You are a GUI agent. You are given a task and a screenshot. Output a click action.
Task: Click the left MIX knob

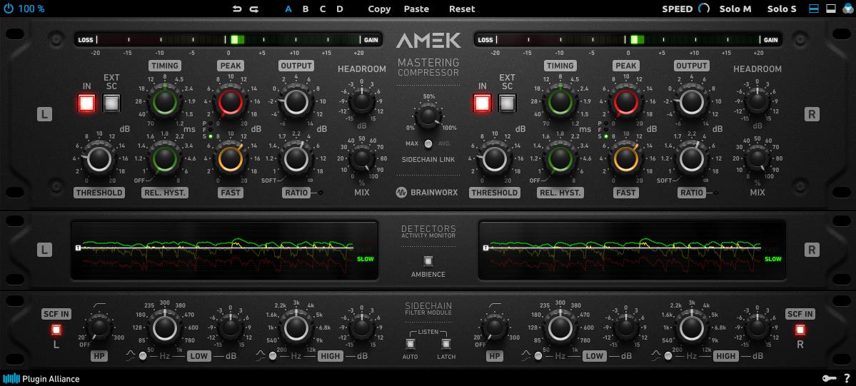pos(361,159)
